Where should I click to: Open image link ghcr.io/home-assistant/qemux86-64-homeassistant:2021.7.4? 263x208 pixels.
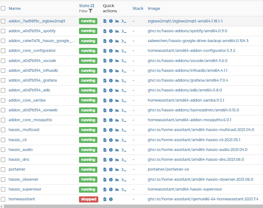203,199
